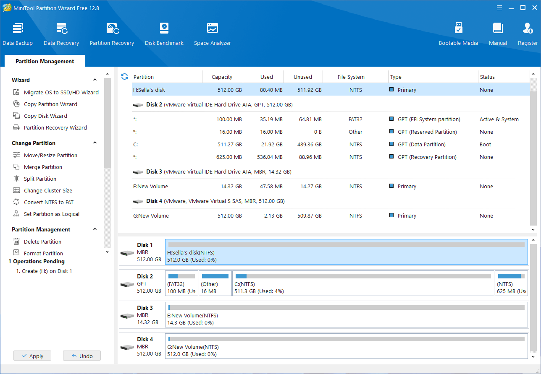Open Space Analyzer
This screenshot has width=541, height=374.
213,34
